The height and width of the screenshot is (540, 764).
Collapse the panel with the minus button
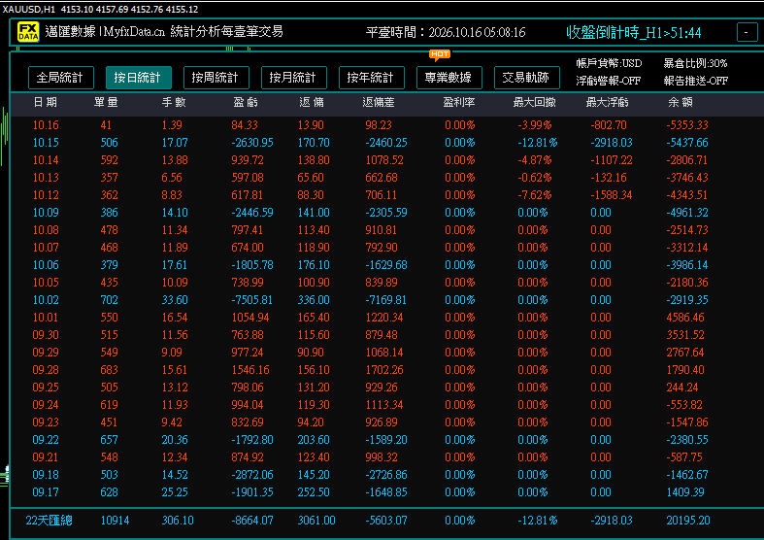(747, 32)
